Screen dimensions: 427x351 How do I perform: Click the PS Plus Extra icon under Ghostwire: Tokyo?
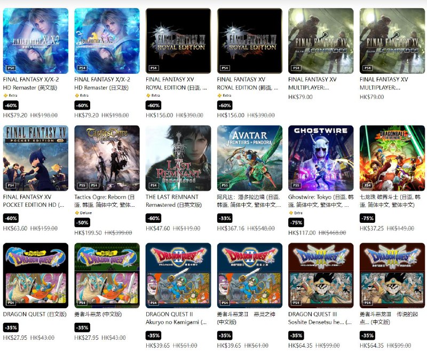[x=291, y=213]
